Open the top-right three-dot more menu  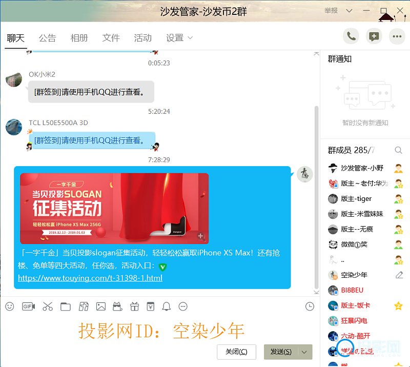[397, 36]
